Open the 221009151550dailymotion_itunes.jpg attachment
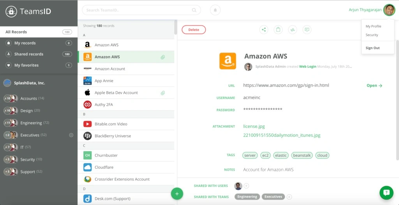Image resolution: width=399 pixels, height=205 pixels. point(282,135)
